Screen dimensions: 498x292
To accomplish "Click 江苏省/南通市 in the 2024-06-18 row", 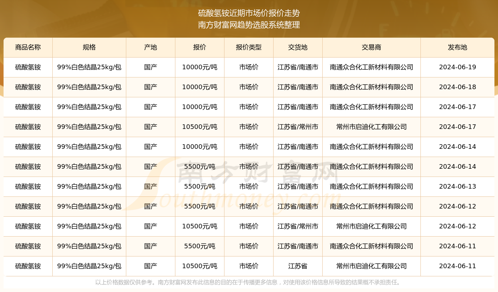I will (x=298, y=87).
